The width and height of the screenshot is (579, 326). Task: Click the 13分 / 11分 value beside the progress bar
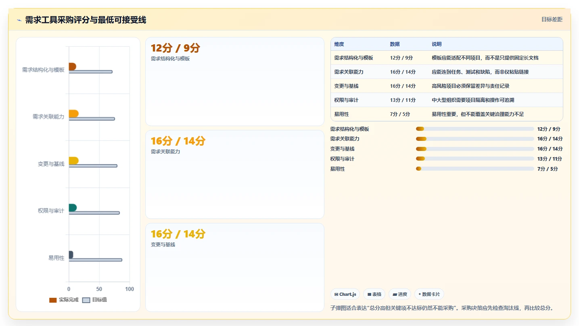pyautogui.click(x=550, y=159)
